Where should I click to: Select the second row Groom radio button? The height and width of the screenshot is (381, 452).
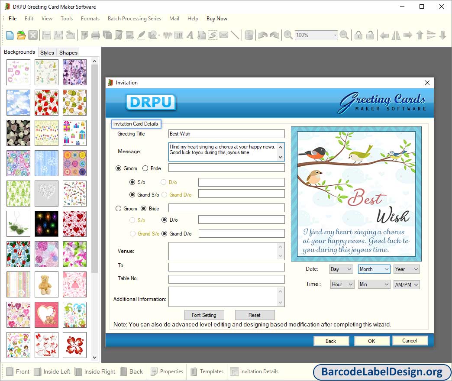[x=119, y=209]
